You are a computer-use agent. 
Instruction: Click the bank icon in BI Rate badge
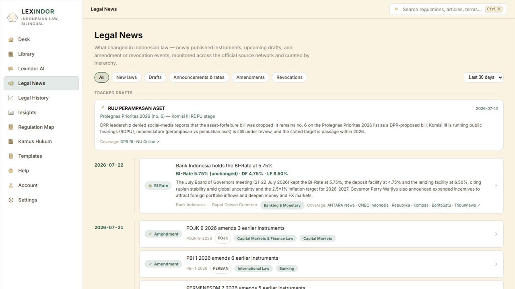point(150,186)
